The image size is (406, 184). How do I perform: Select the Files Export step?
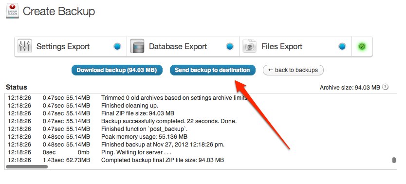295,46
